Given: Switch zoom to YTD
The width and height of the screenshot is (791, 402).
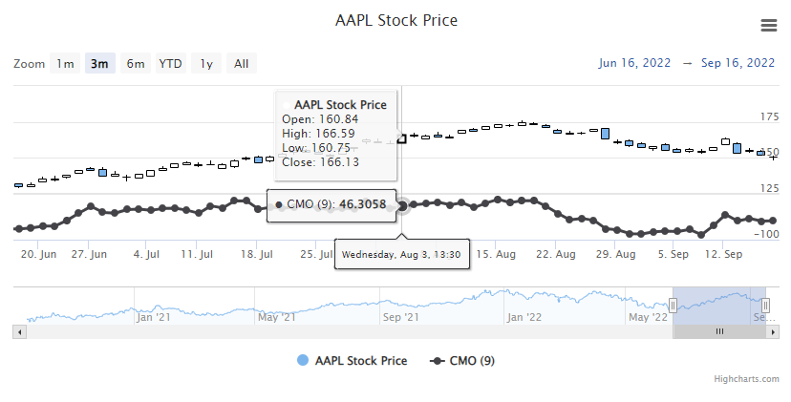Looking at the screenshot, I should (x=171, y=64).
